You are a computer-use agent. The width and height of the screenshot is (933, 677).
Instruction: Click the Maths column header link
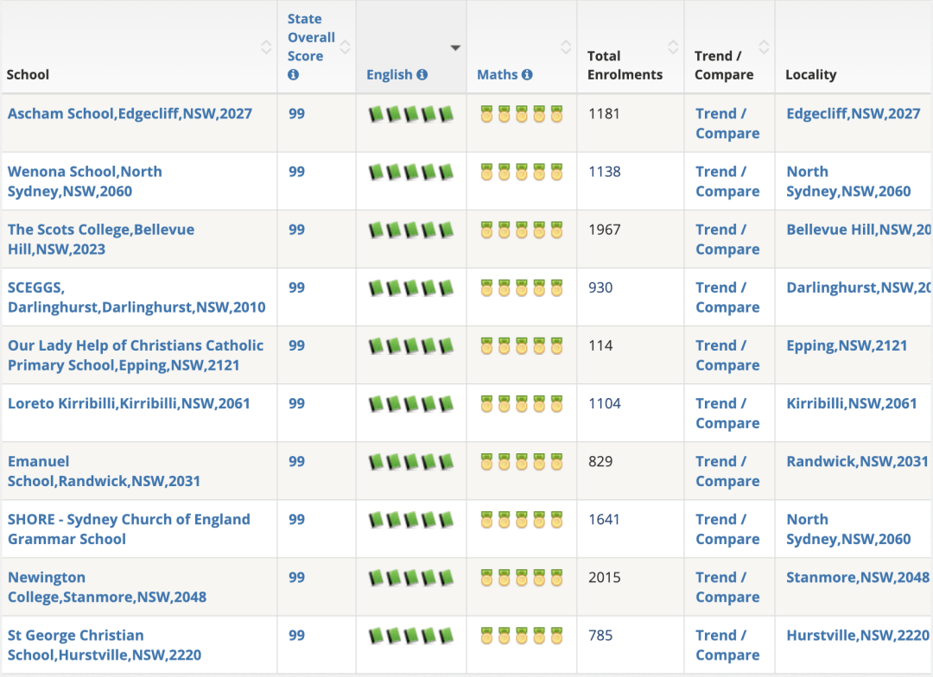tap(498, 74)
